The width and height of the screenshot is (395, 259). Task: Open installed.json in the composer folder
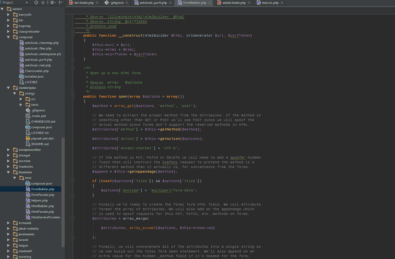pos(34,77)
